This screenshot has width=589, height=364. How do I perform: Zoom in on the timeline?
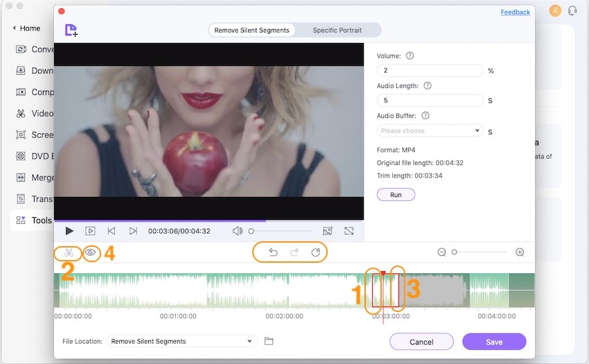520,252
